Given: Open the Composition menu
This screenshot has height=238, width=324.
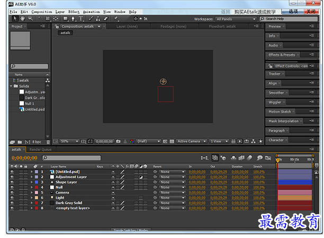Looking at the screenshot, I should pyautogui.click(x=42, y=12).
